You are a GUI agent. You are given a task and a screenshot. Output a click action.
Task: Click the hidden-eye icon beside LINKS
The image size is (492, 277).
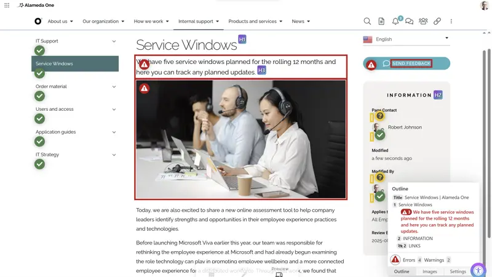(400, 246)
